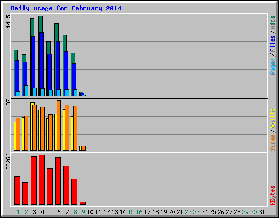Select the red KBytes bar for day 4

tap(41, 180)
